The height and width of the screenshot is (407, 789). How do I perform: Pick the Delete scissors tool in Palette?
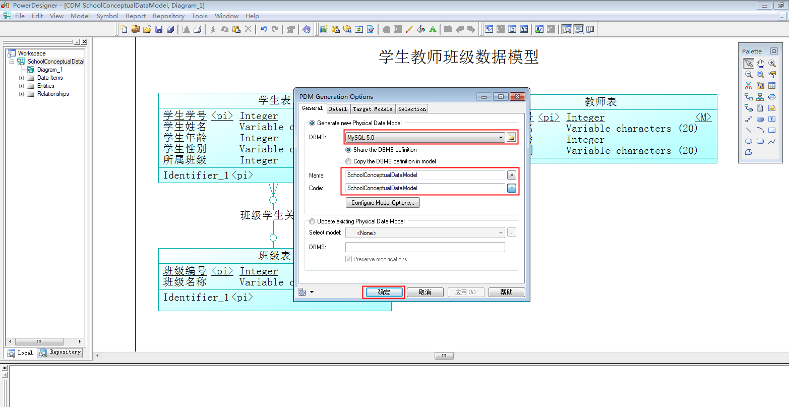(x=749, y=85)
